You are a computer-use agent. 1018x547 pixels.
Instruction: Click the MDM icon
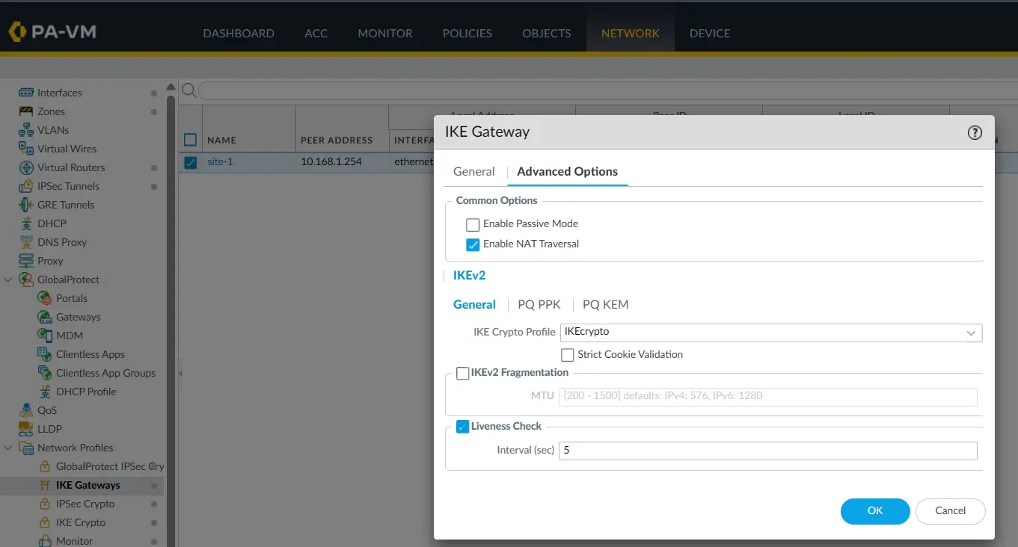(45, 336)
